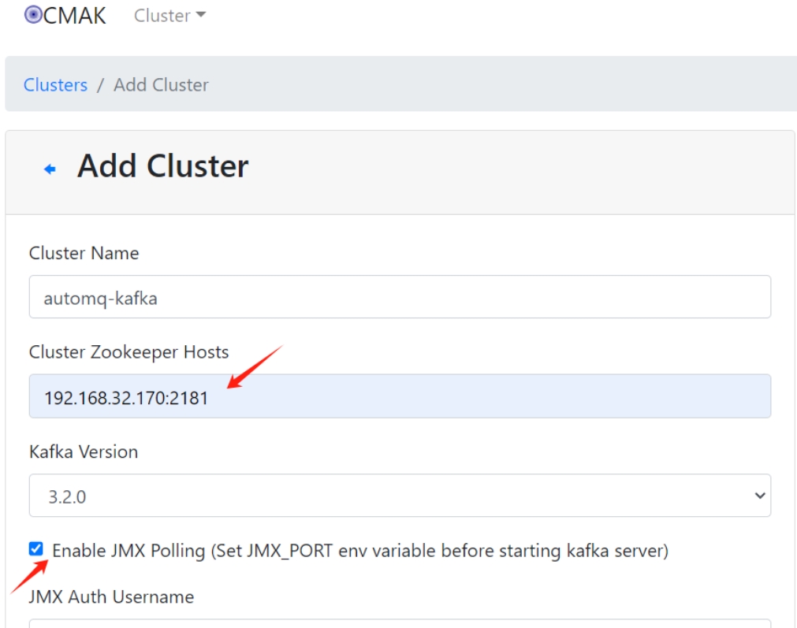Click the Cluster Zookeeper Hosts field
Screen dimensions: 797x628
[400, 396]
